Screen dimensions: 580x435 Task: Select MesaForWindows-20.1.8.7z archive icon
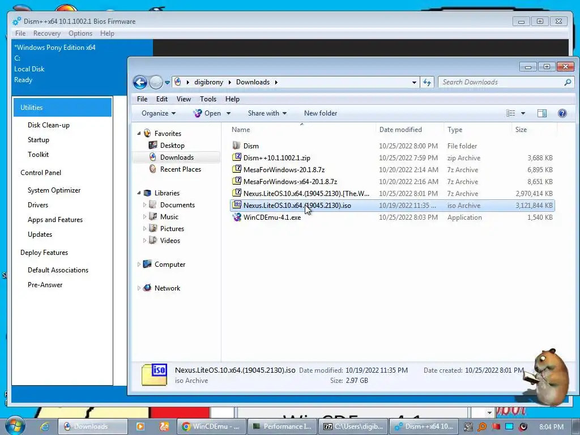coord(236,169)
